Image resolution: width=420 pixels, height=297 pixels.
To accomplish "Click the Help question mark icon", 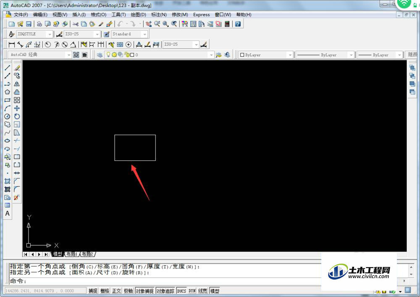I will point(238,24).
